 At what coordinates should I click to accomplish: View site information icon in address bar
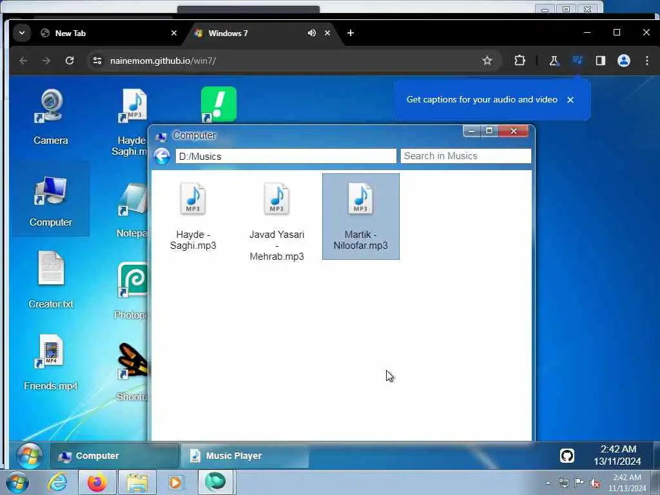point(97,61)
